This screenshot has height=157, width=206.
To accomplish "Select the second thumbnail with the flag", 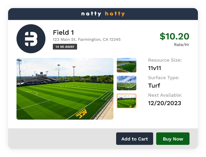I will tap(127, 83).
